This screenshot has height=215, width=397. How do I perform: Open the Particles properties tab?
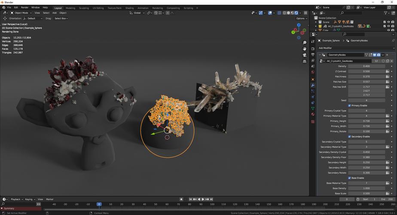click(x=313, y=91)
